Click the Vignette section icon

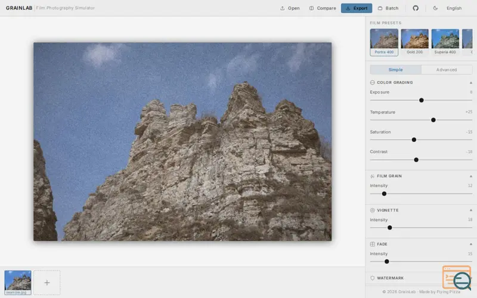pos(372,210)
